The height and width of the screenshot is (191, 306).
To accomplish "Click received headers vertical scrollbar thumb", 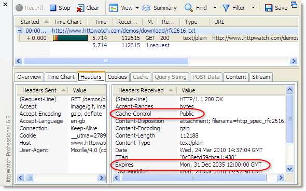I will pyautogui.click(x=289, y=119).
